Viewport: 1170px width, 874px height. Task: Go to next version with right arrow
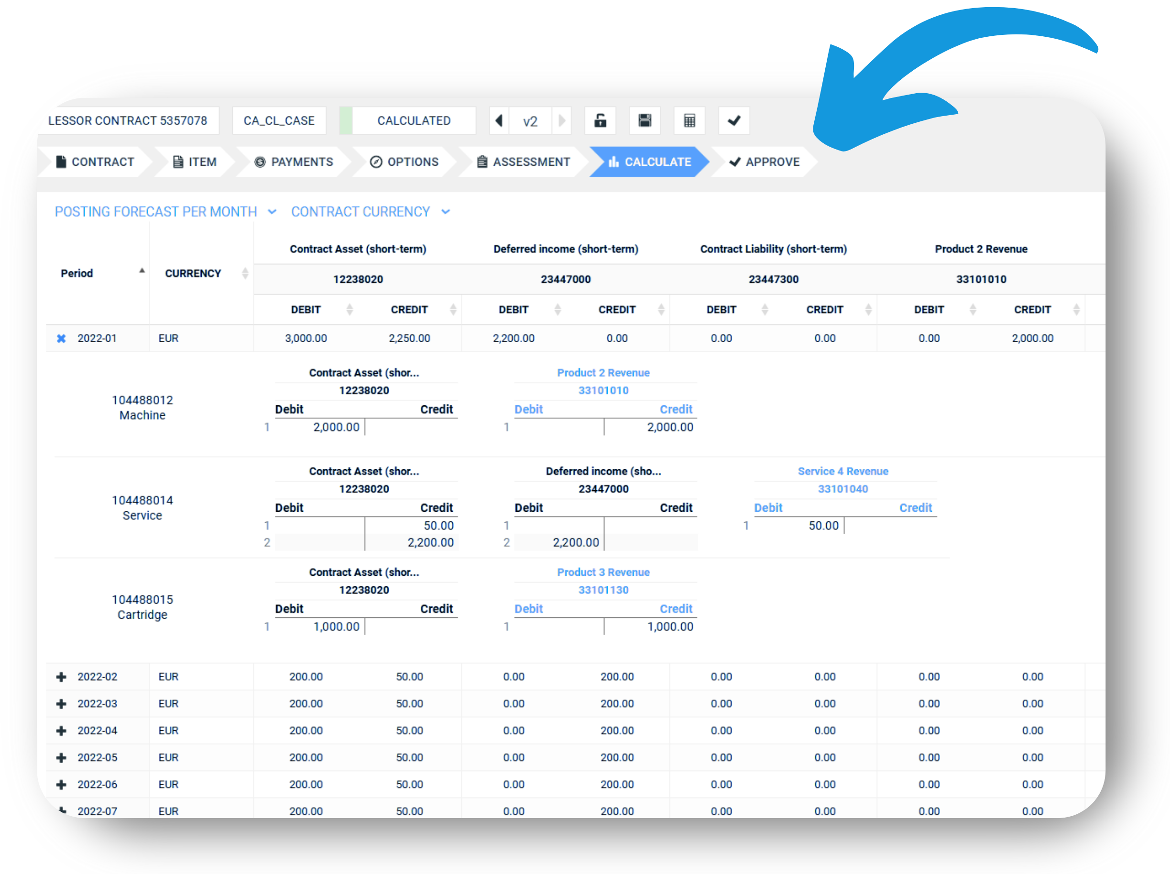point(562,120)
